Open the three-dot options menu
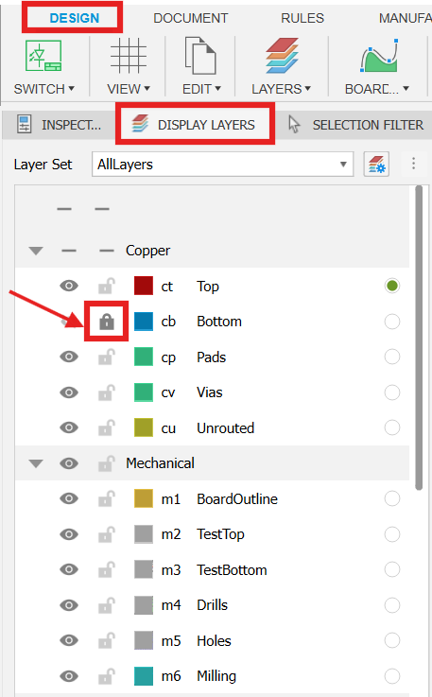 (413, 164)
